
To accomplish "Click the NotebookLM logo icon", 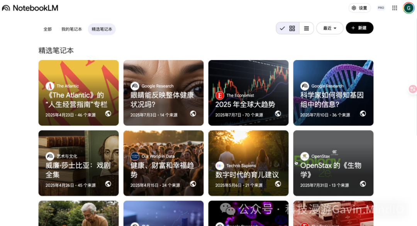I will [6, 8].
